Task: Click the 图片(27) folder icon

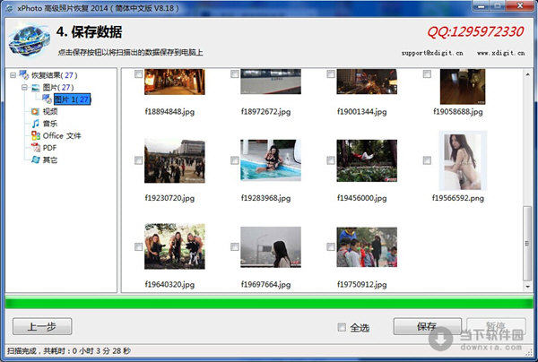Action: (x=35, y=88)
